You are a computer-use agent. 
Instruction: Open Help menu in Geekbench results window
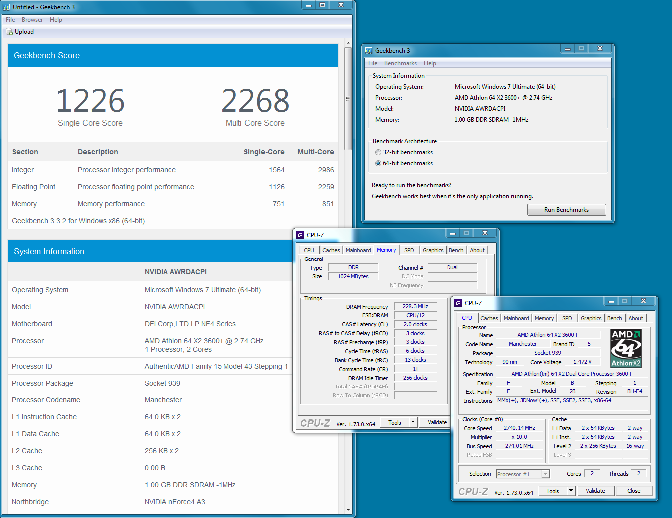point(56,20)
